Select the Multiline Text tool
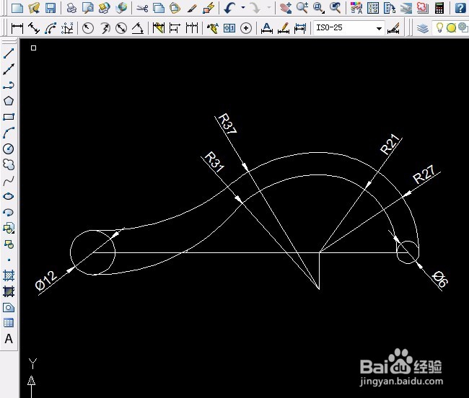The height and width of the screenshot is (398, 469). coord(9,339)
